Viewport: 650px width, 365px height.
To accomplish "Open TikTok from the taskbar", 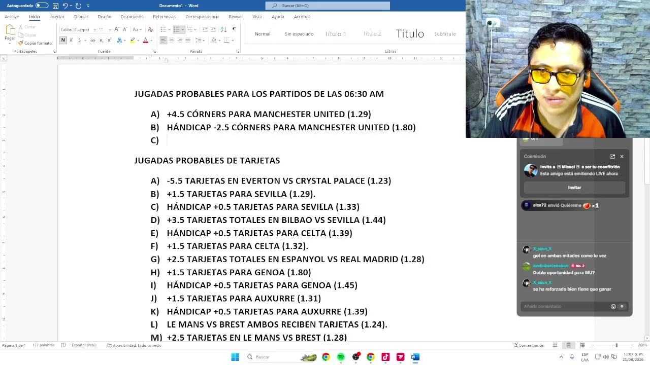I will (385, 357).
